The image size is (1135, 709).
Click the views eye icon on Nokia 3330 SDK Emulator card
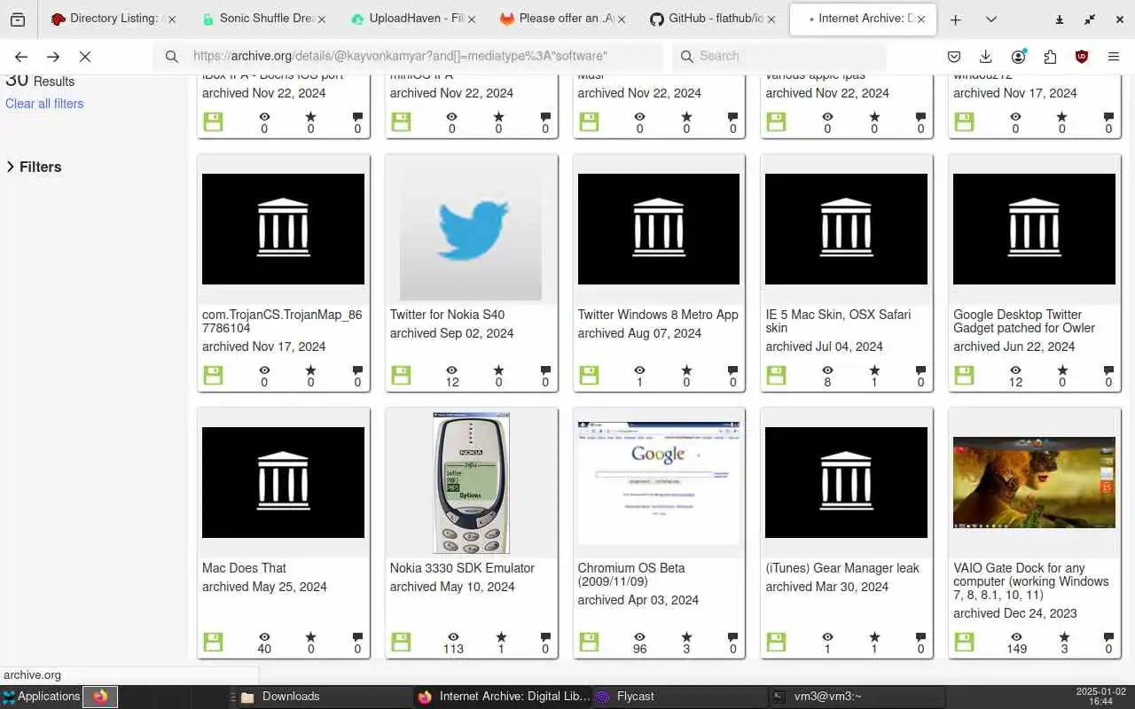453,637
